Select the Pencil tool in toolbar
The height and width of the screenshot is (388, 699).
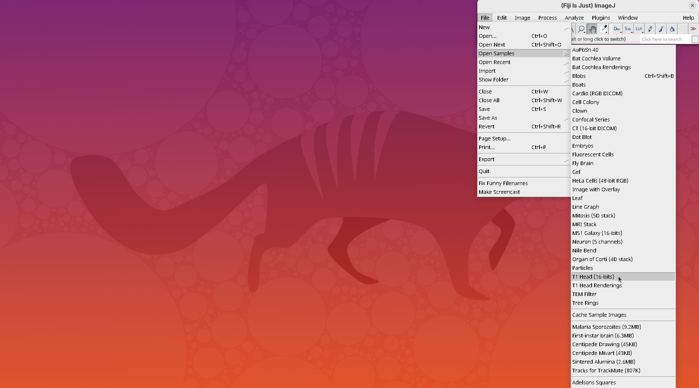pyautogui.click(x=650, y=29)
